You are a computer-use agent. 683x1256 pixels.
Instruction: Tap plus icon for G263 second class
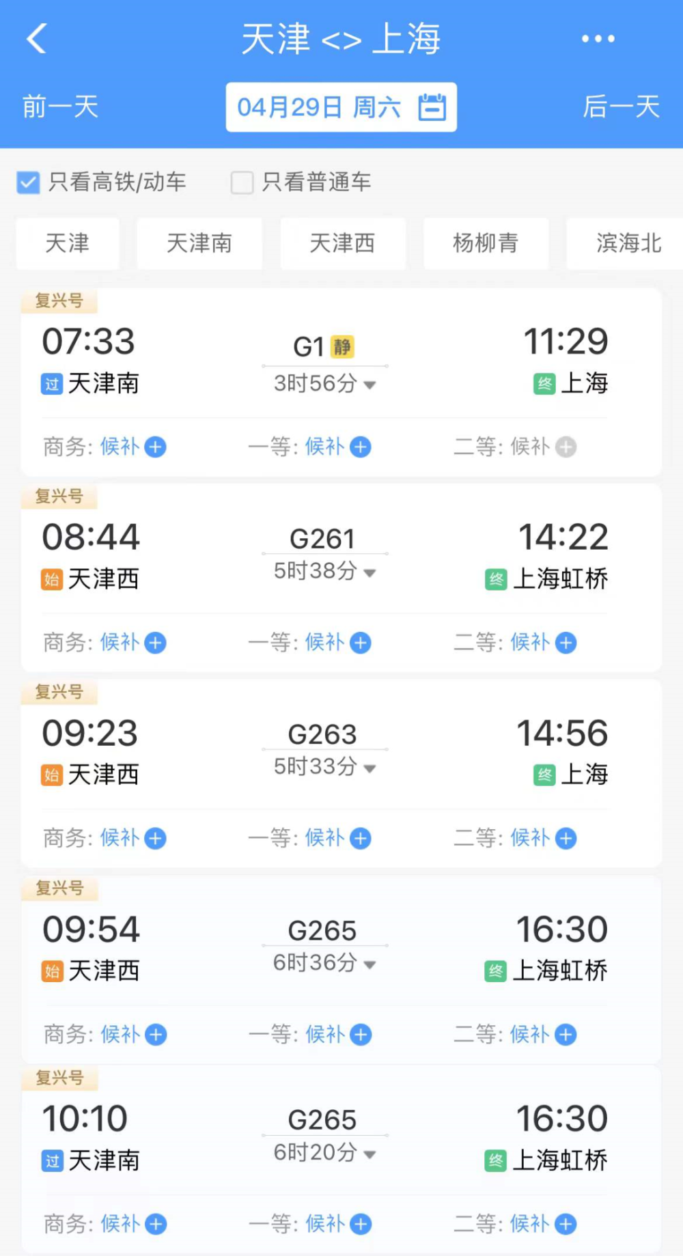click(566, 839)
